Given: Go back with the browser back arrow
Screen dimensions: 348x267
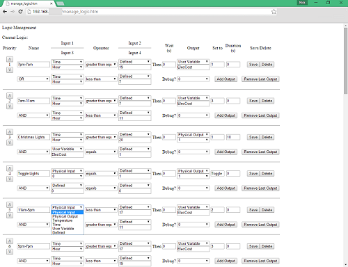Looking at the screenshot, I should [5, 12].
